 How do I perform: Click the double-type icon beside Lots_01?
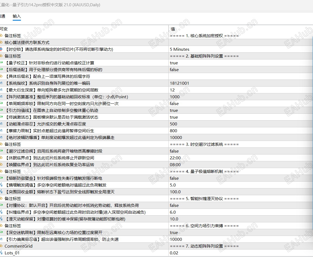click(x=1, y=253)
